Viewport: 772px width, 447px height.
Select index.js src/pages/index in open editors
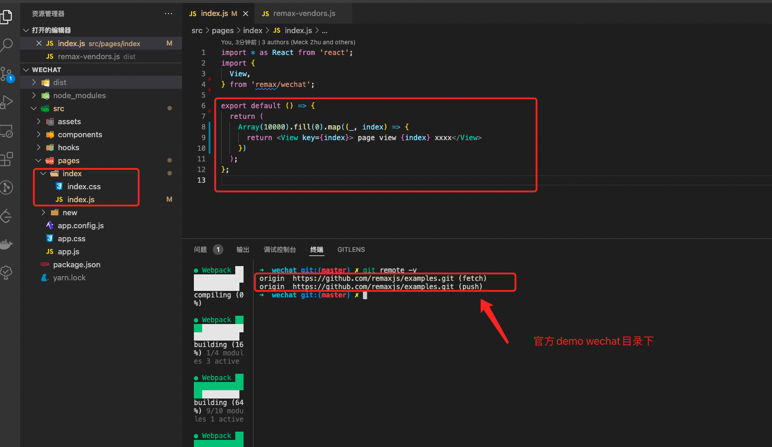click(x=101, y=43)
